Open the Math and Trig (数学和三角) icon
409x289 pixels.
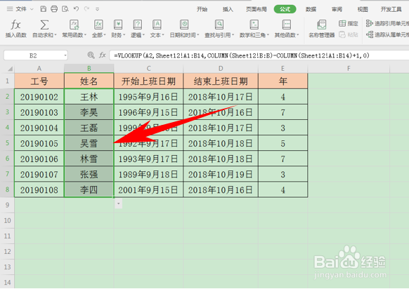pyautogui.click(x=254, y=25)
